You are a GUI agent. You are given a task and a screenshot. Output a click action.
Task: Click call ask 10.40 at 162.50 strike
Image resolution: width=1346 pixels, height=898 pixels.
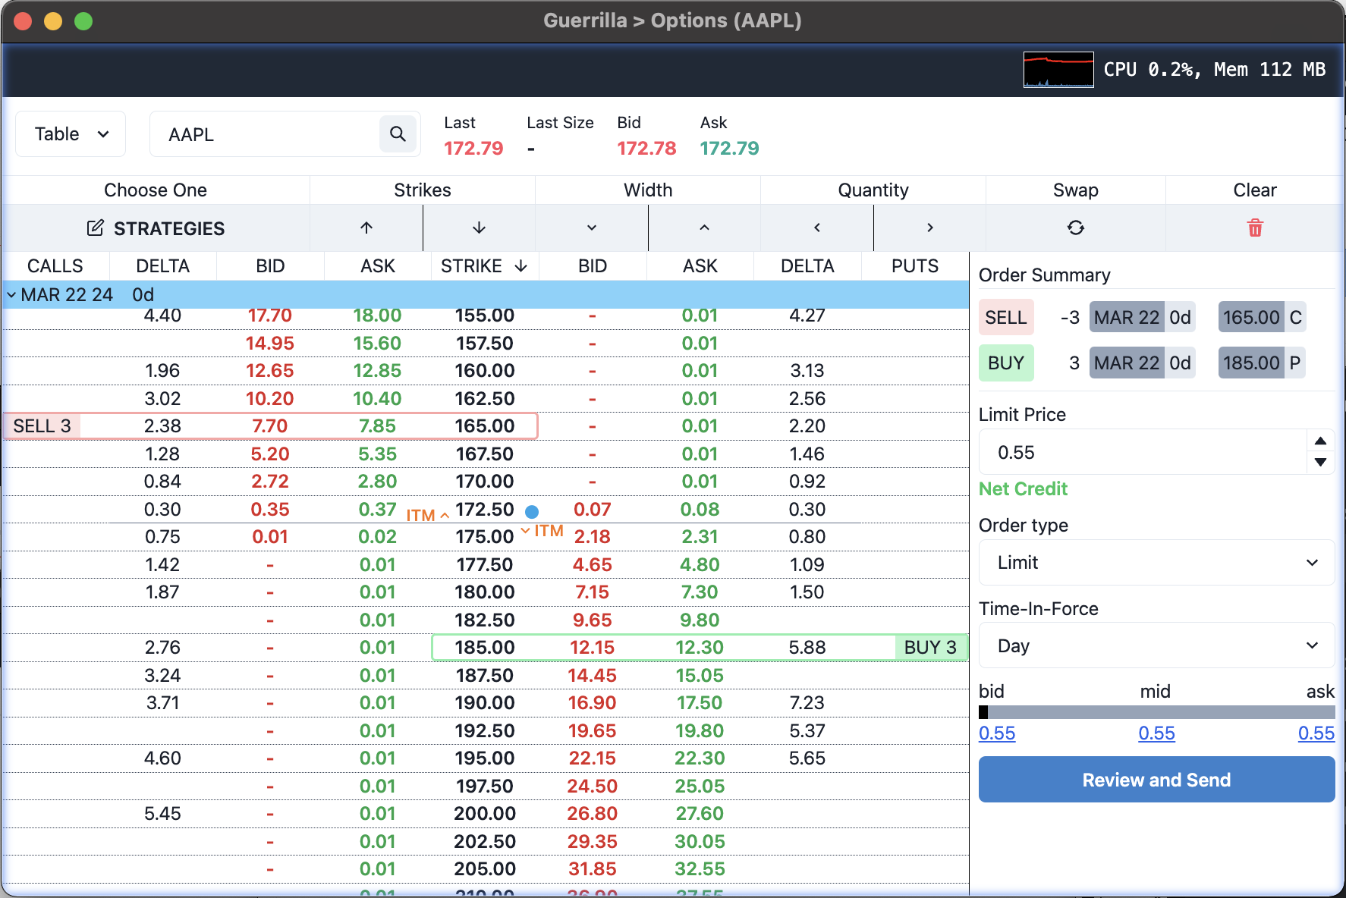377,399
